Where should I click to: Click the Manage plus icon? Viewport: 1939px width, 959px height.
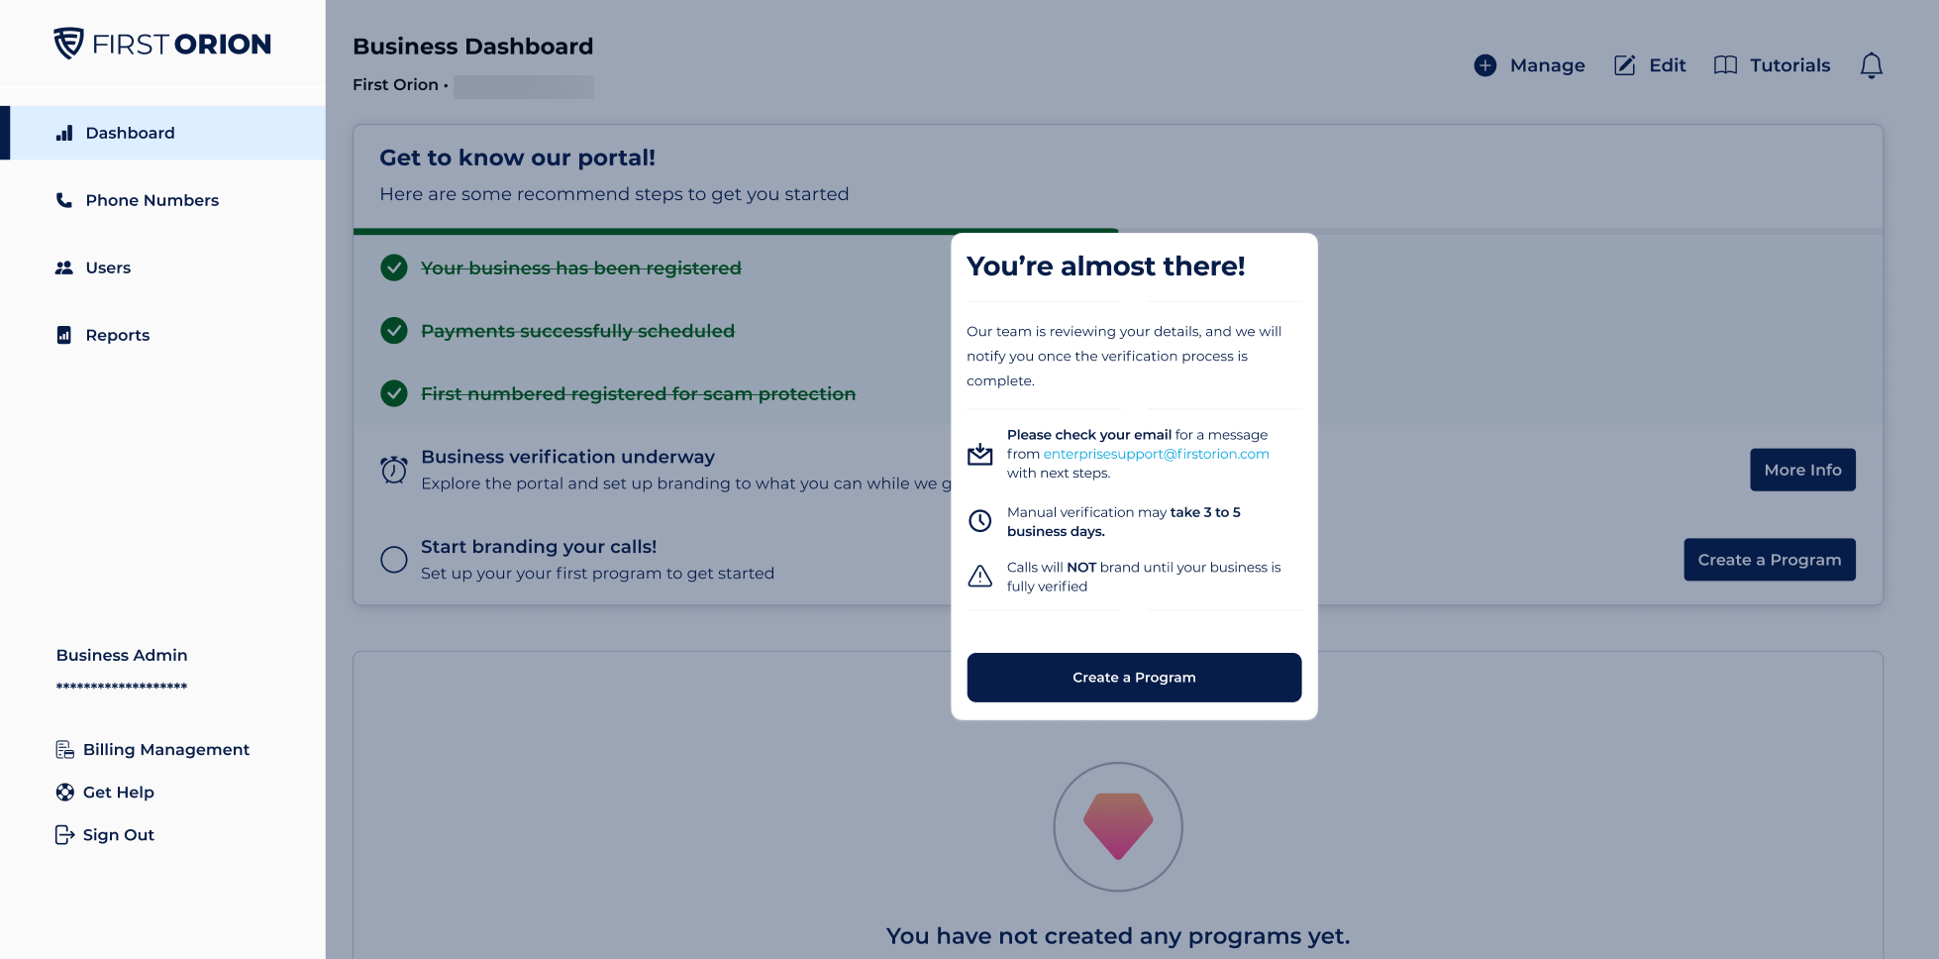pos(1484,65)
